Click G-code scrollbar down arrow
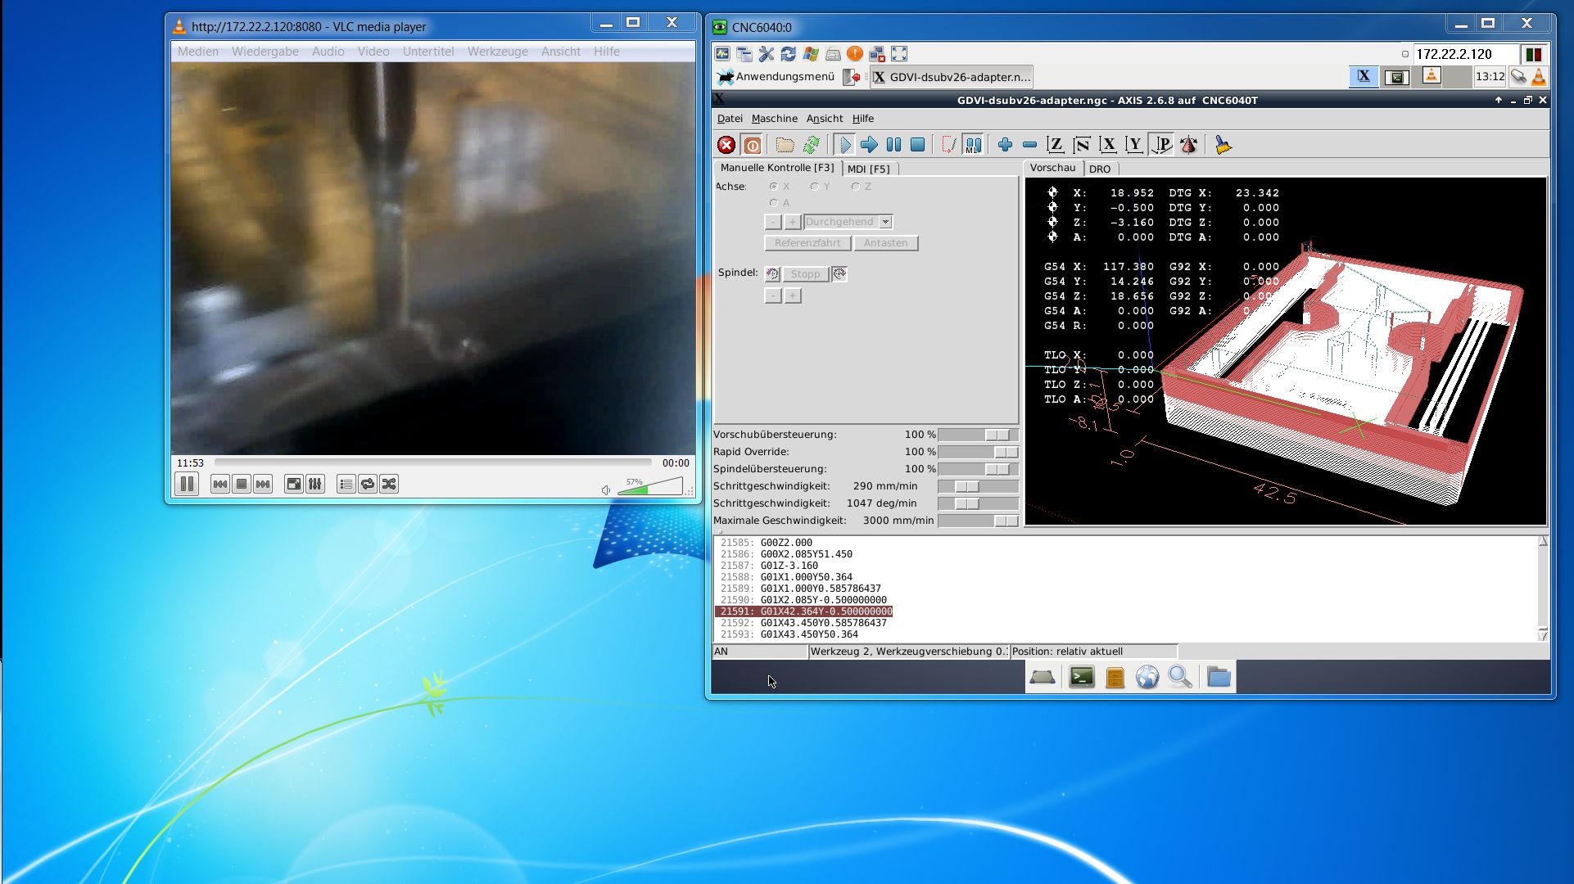Screen dimensions: 1574x884 coord(1543,635)
